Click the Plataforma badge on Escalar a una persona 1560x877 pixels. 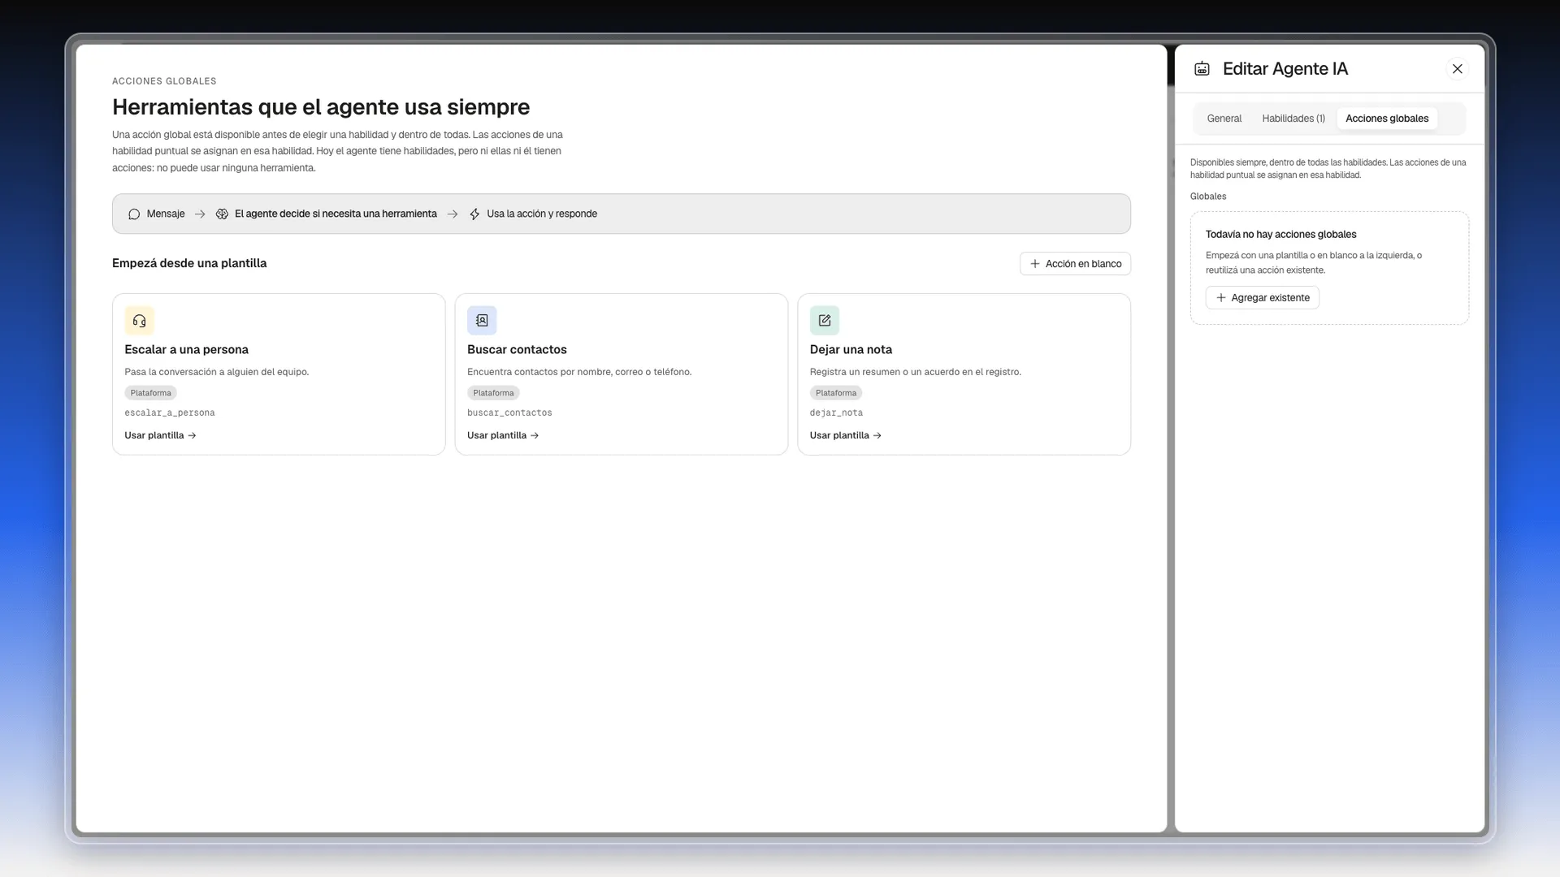[x=150, y=393]
